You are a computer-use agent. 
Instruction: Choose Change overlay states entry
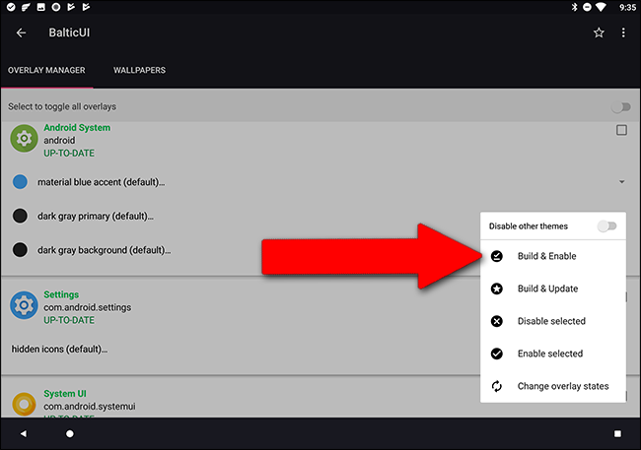(x=553, y=386)
